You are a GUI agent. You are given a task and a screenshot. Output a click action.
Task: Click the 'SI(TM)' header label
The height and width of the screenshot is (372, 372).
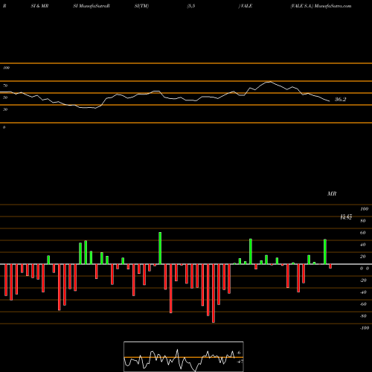pyautogui.click(x=141, y=6)
